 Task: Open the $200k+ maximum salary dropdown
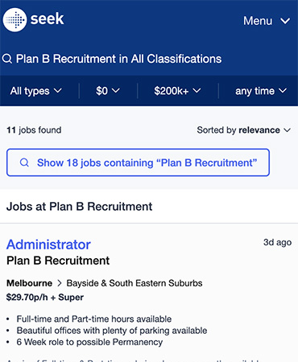coord(177,91)
